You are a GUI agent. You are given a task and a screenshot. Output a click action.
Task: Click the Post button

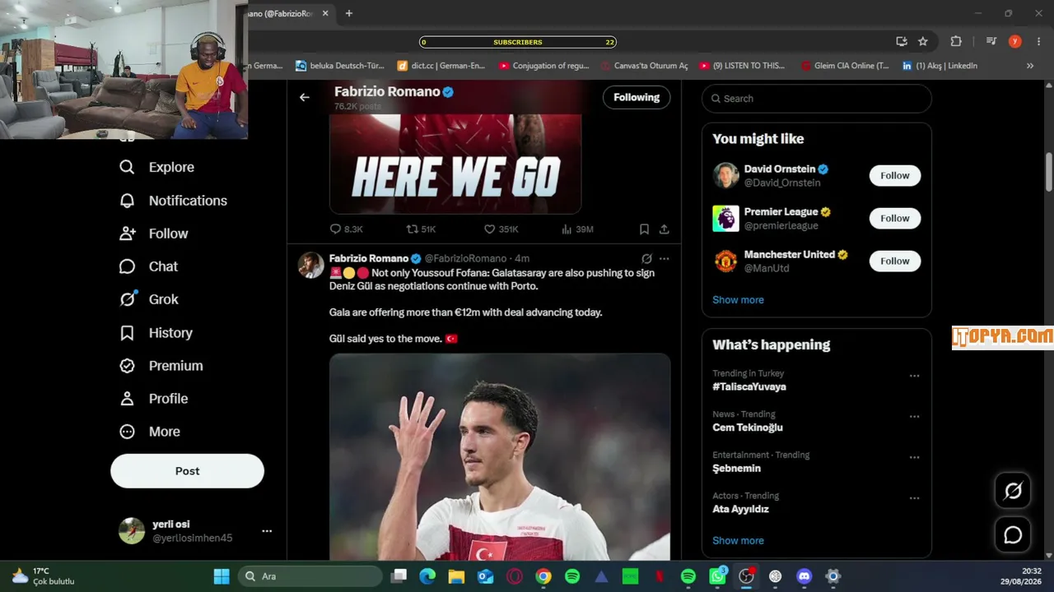[x=187, y=471]
